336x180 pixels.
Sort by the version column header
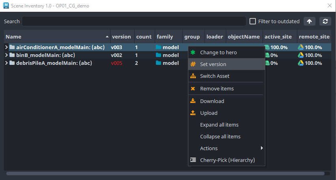pos(122,37)
